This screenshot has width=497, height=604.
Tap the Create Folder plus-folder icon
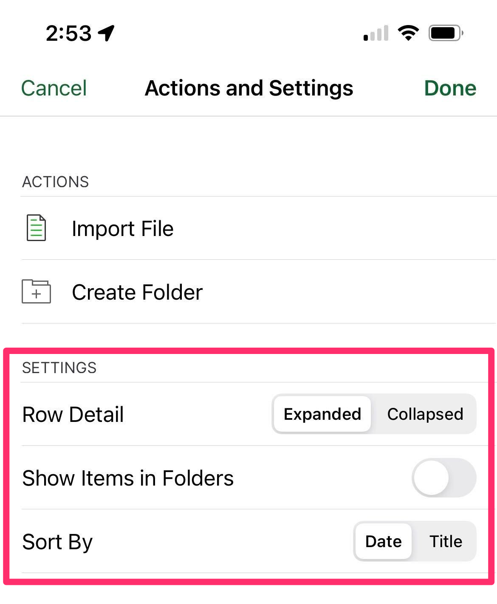coord(37,292)
